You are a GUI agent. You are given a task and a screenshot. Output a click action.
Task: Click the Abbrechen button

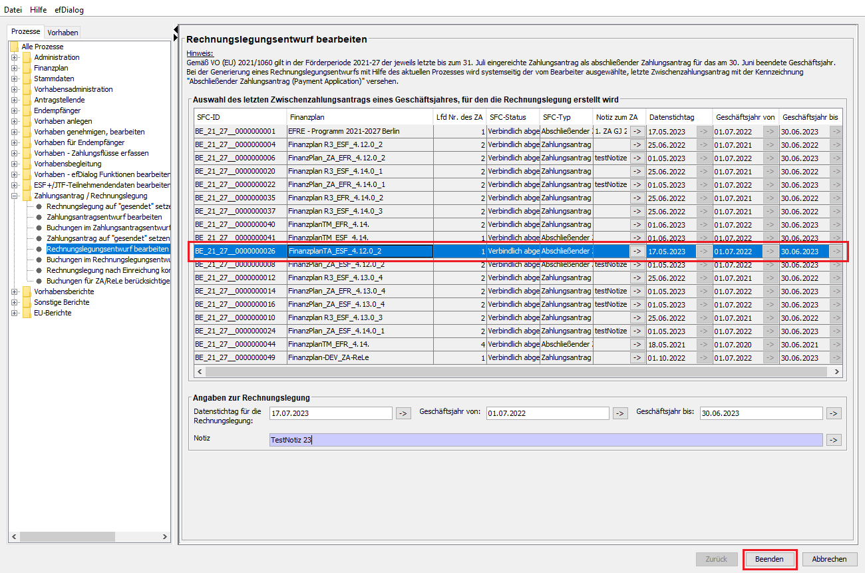829,559
